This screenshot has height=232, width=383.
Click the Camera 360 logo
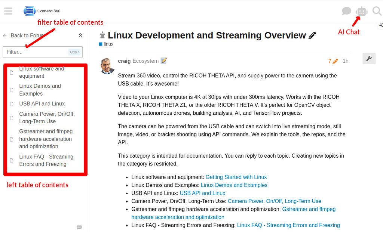pos(42,11)
